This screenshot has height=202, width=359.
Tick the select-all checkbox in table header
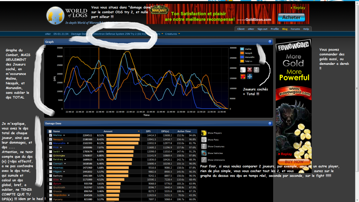pyautogui.click(x=50, y=132)
